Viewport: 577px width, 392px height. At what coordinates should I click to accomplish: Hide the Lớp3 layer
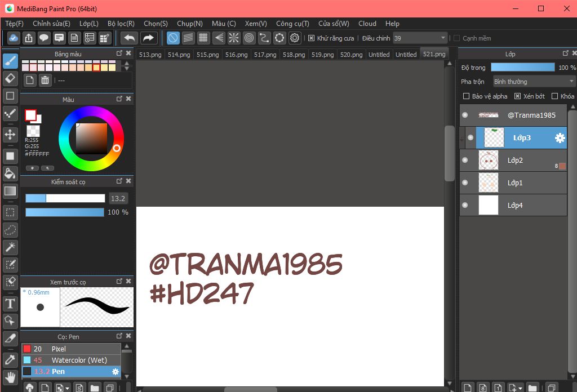click(x=471, y=137)
